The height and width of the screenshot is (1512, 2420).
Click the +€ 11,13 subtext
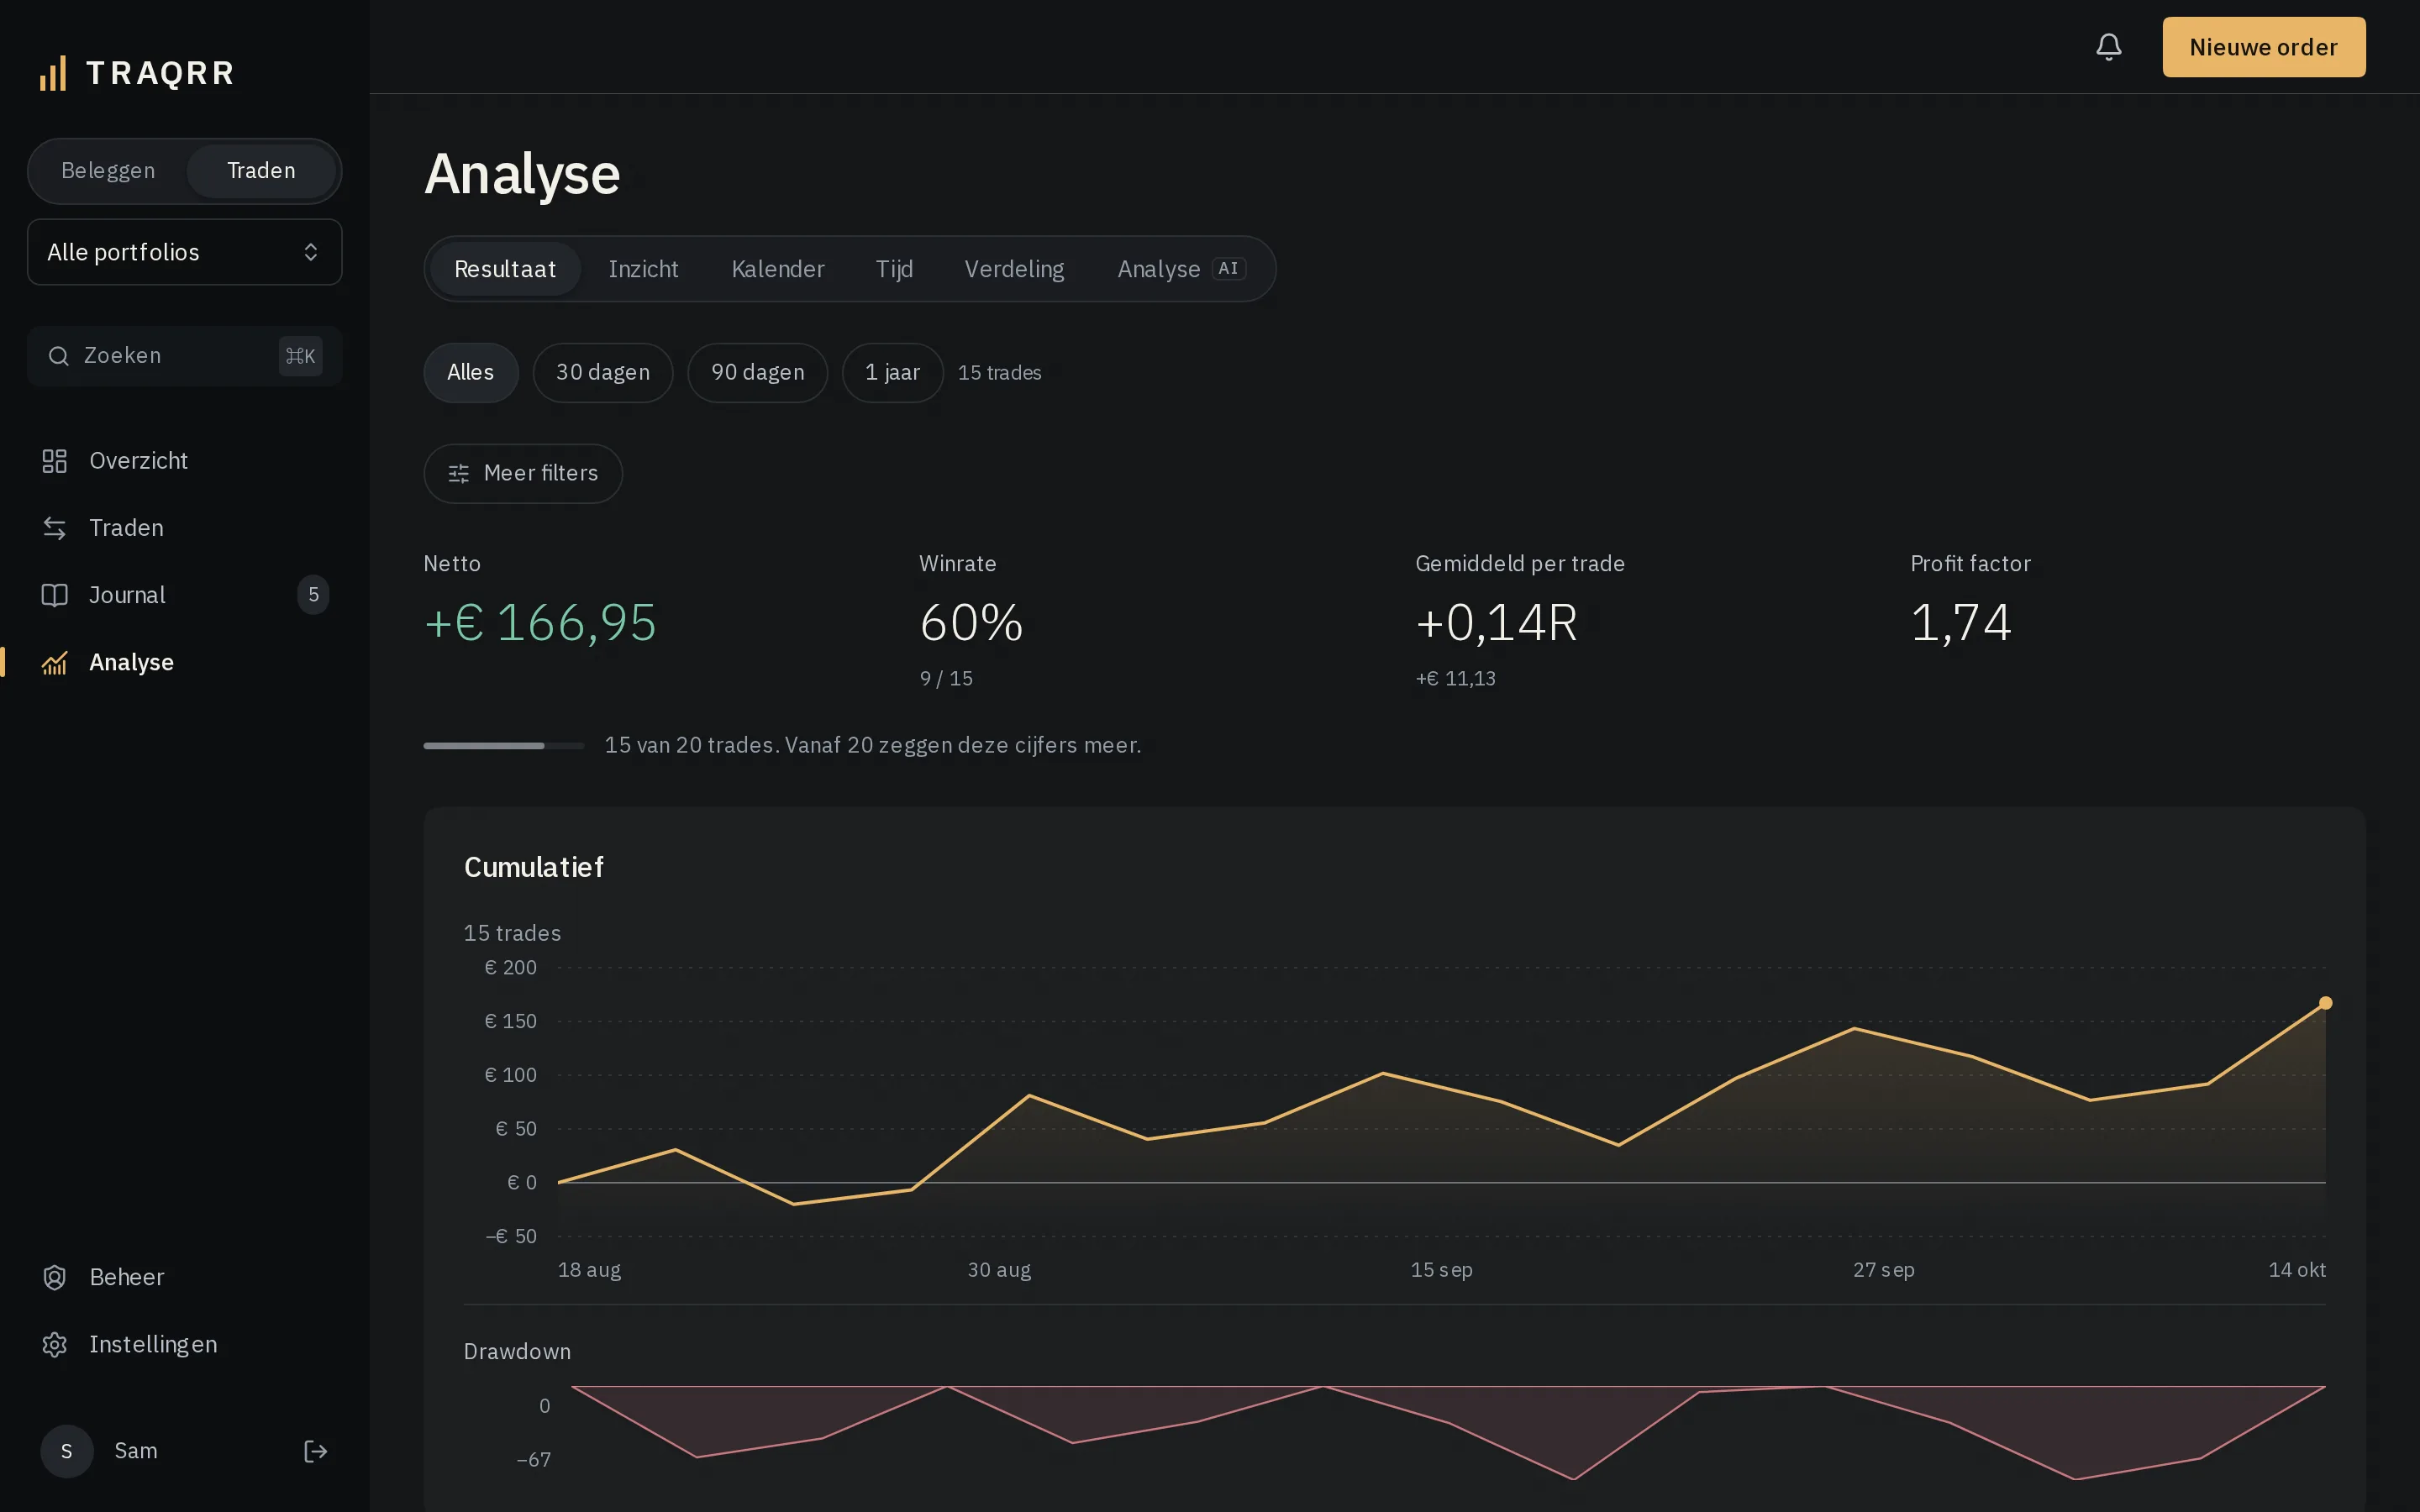(1456, 679)
